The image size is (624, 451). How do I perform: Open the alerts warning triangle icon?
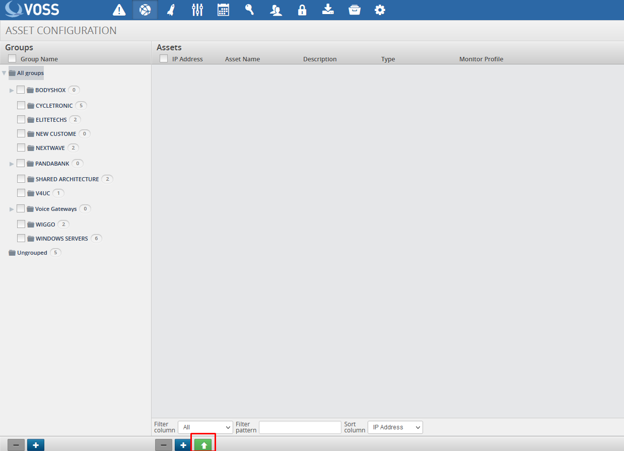coord(119,10)
